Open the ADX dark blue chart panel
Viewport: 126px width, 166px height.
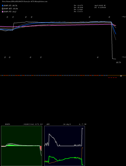pyautogui.click(x=65, y=146)
